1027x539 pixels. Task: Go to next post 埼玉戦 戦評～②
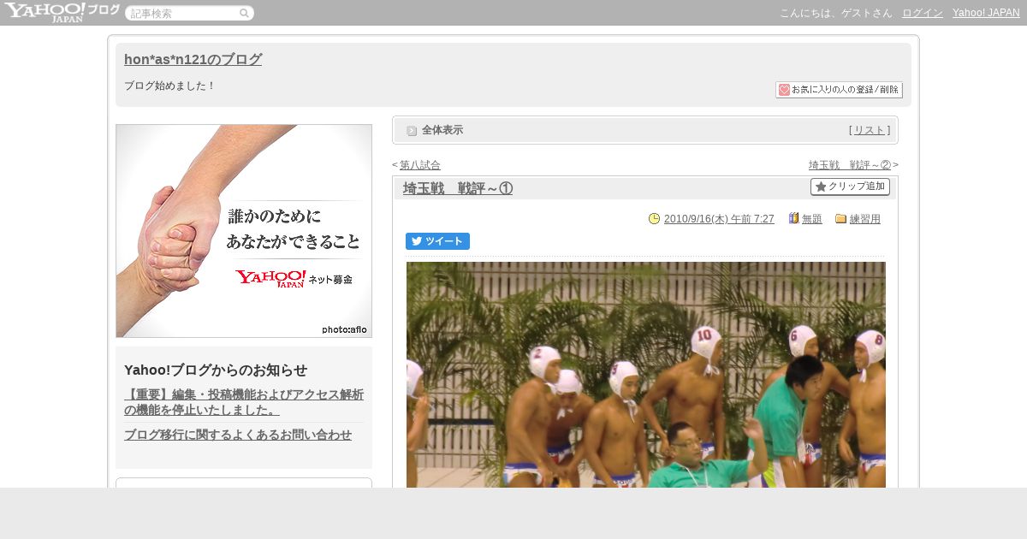click(850, 165)
